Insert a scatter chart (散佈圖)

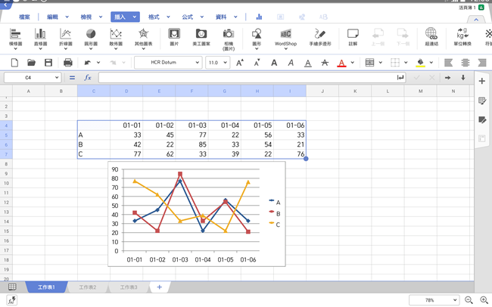[x=116, y=38]
